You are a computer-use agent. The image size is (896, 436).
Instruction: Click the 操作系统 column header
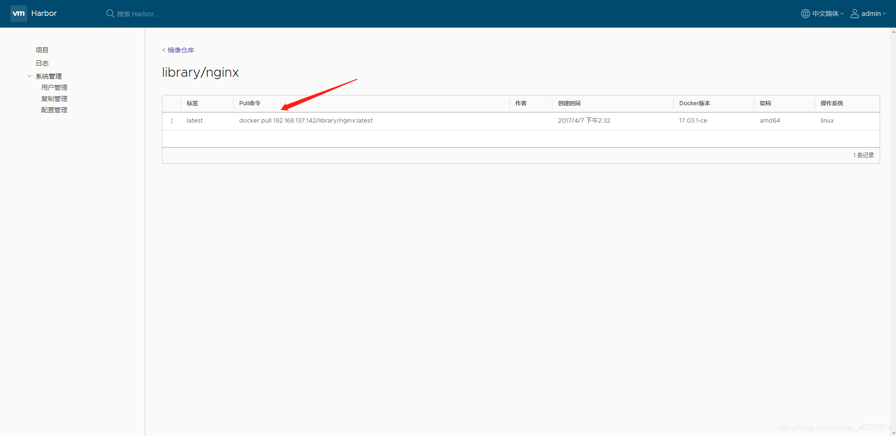(x=832, y=103)
